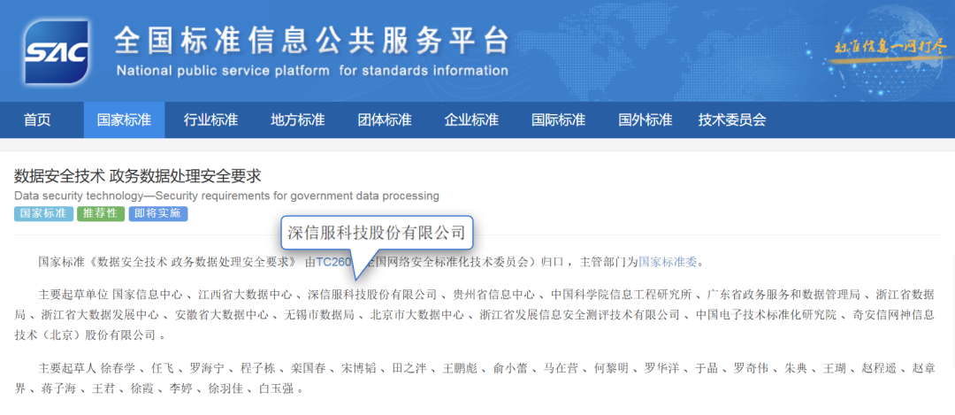Click the 数据安全技术 政务数据处理安全要求 heading

138,176
